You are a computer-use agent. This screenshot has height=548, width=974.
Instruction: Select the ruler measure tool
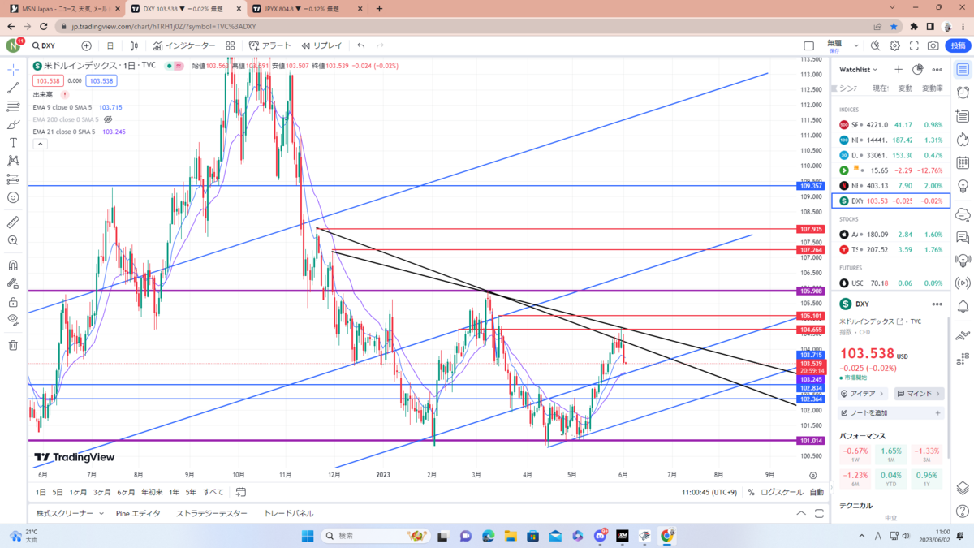point(13,222)
